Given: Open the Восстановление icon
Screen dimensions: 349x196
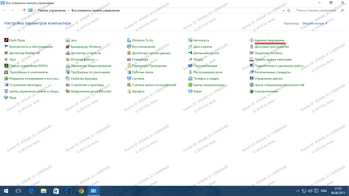Looking at the screenshot, I should [129, 47].
